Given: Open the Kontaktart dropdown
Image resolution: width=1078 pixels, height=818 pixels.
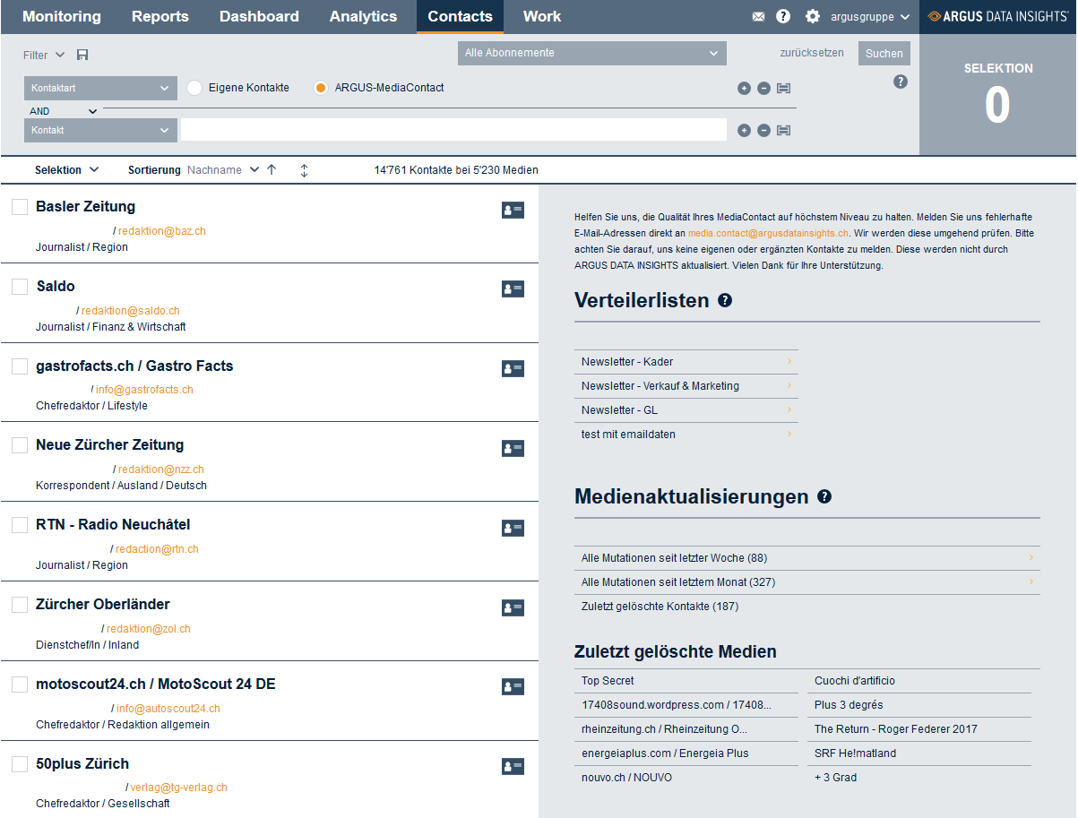Looking at the screenshot, I should (100, 88).
